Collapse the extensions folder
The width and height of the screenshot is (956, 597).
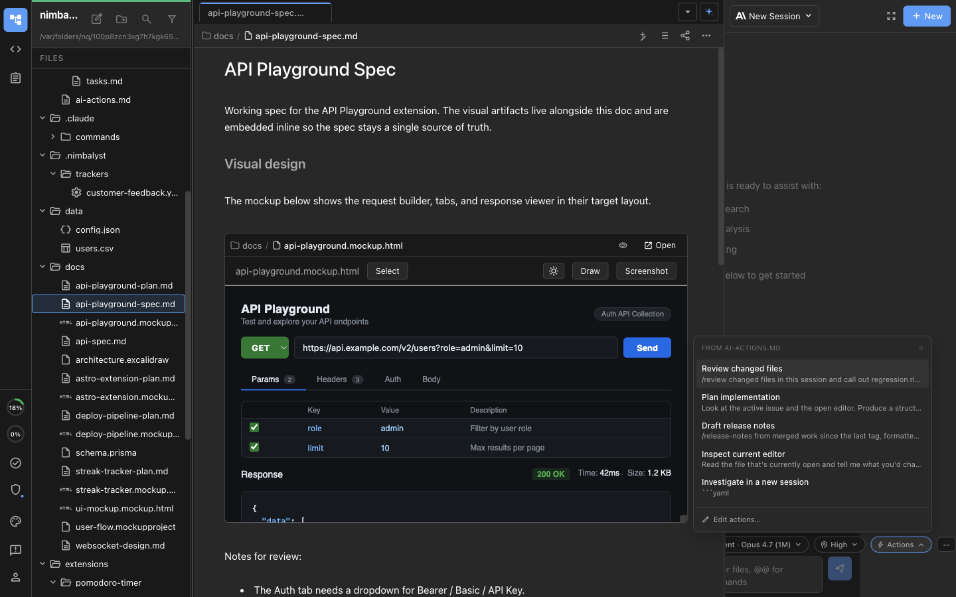coord(42,564)
